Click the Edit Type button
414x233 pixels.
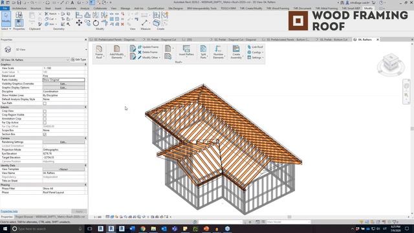point(78,60)
